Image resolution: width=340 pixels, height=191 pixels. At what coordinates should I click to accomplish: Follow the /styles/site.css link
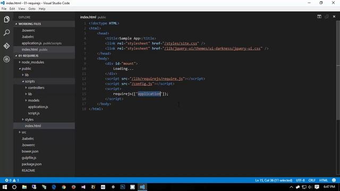pos(181,44)
